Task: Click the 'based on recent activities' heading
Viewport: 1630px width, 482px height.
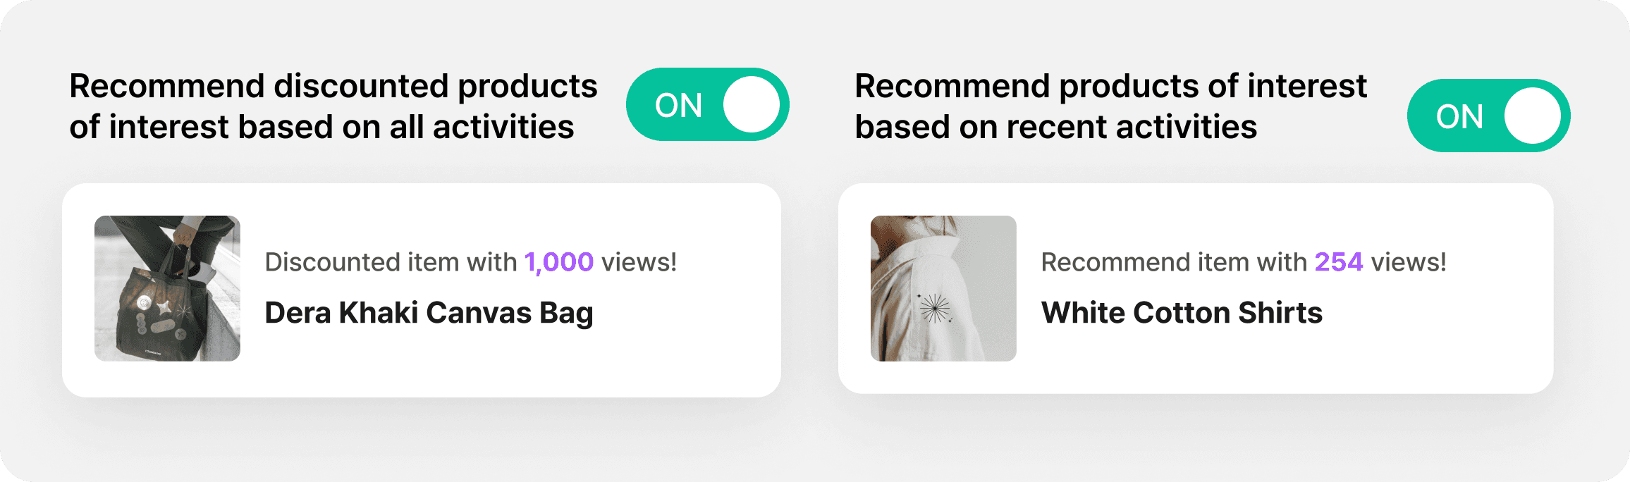Action: tap(1055, 128)
